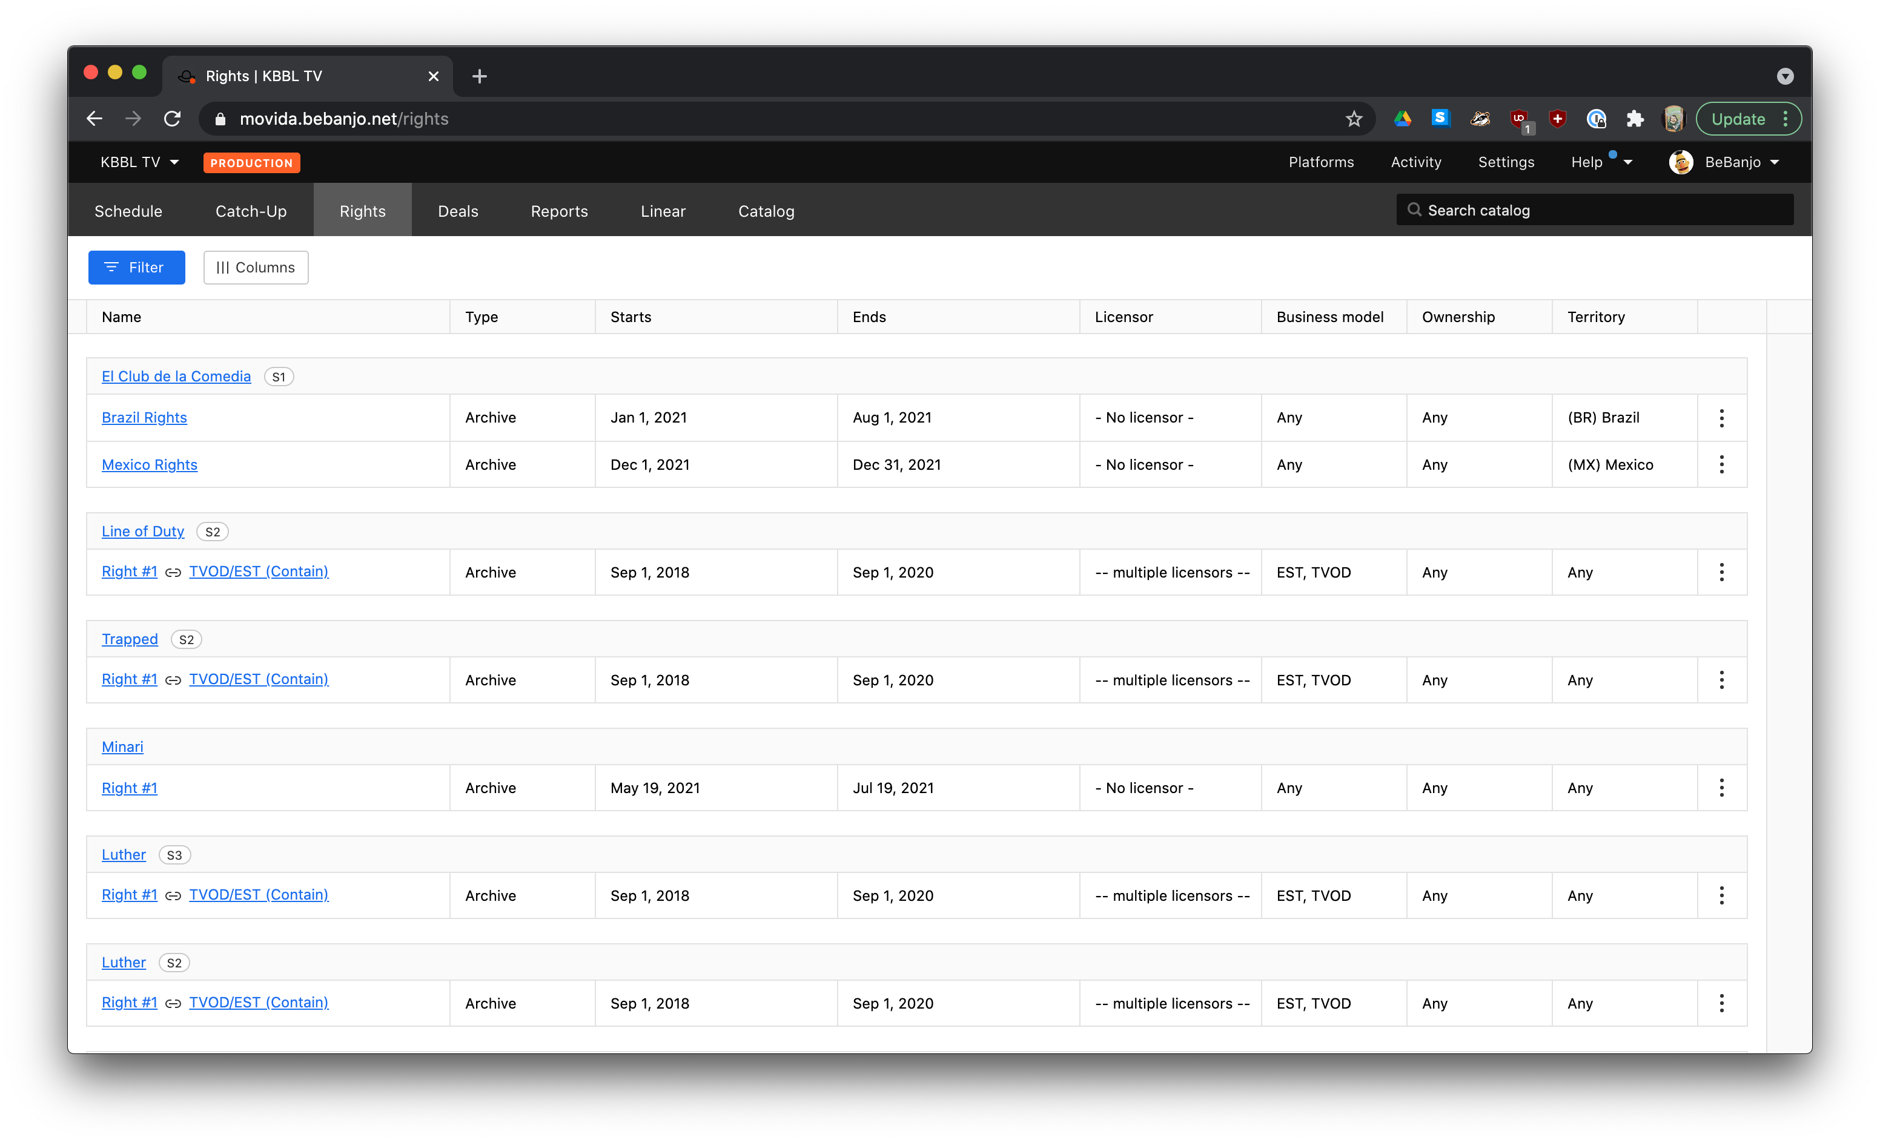Click the PRODUCTION environment badge
The image size is (1880, 1143).
point(252,163)
